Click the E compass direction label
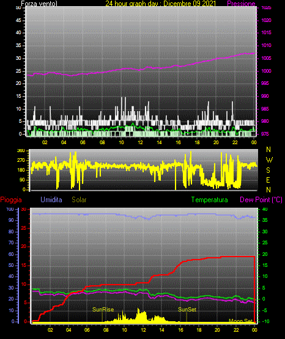Viewport: 285px width, 339px height. point(268,180)
